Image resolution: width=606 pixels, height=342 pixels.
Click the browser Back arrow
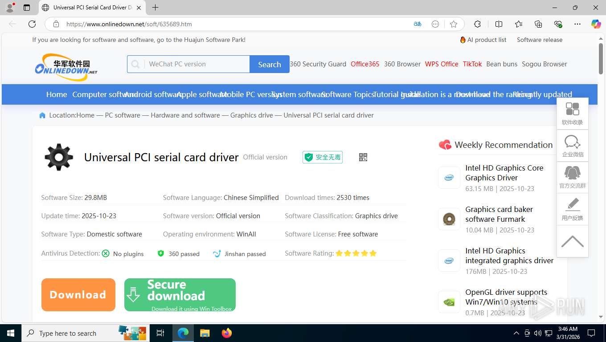[12, 24]
